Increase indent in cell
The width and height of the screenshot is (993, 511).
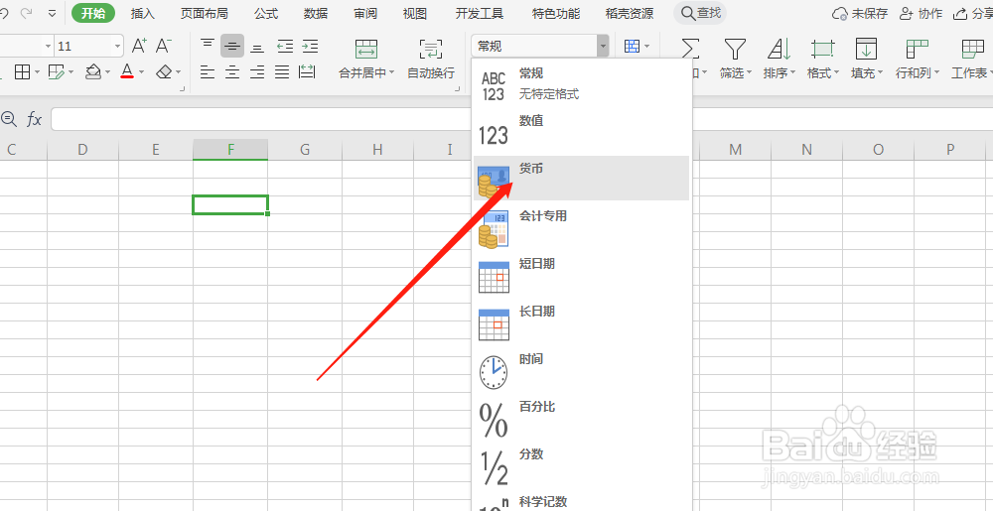pyautogui.click(x=310, y=47)
